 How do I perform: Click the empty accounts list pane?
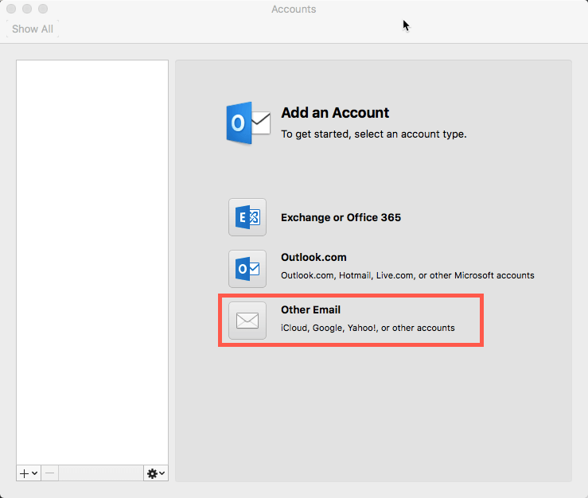[92, 263]
